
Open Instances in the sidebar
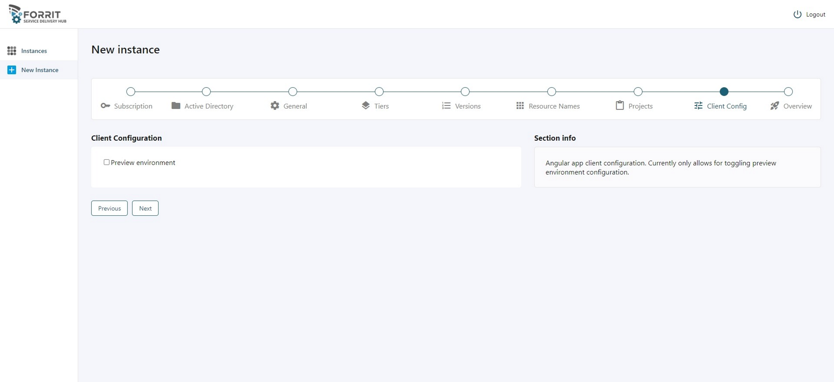point(34,51)
